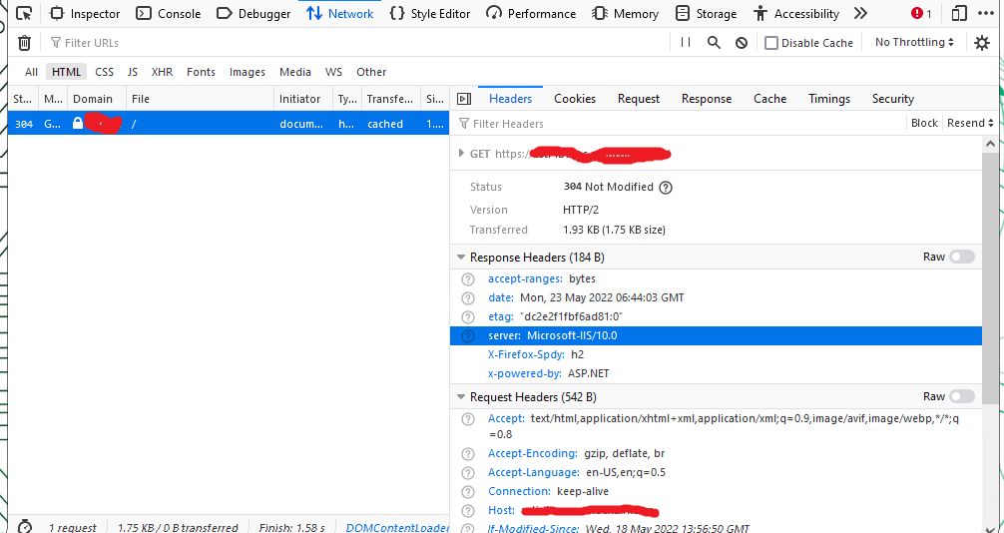Toggle the JS filter button

tap(133, 72)
